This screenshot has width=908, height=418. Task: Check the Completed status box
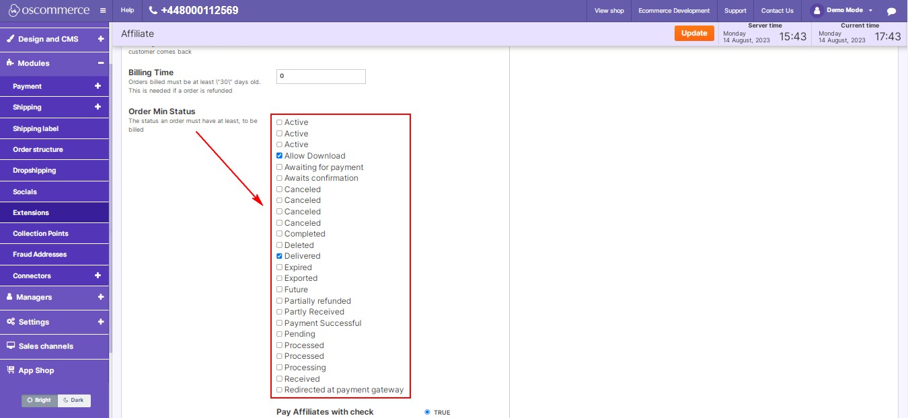(279, 234)
